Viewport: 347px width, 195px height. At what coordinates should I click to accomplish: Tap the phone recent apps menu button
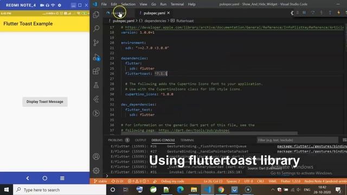tap(62, 178)
